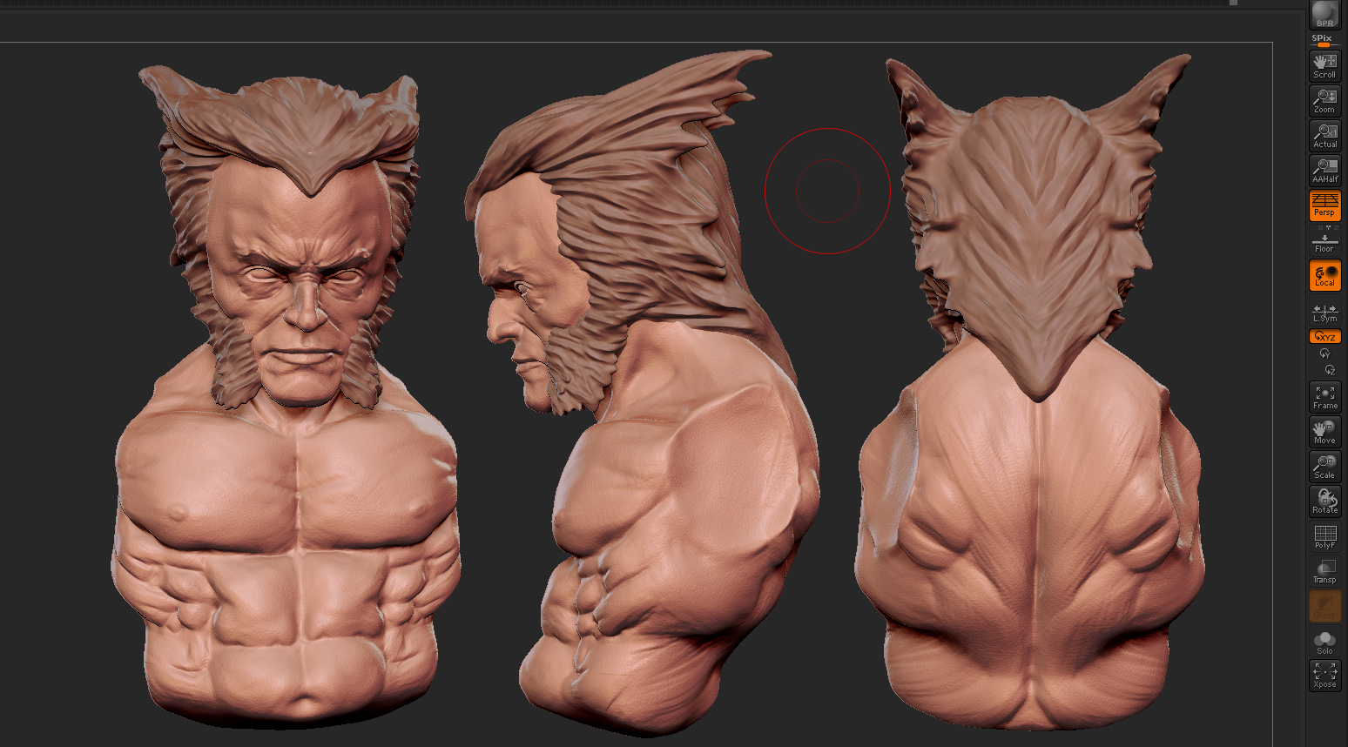Toggle Local transformations mode
The image size is (1348, 747).
[x=1324, y=275]
